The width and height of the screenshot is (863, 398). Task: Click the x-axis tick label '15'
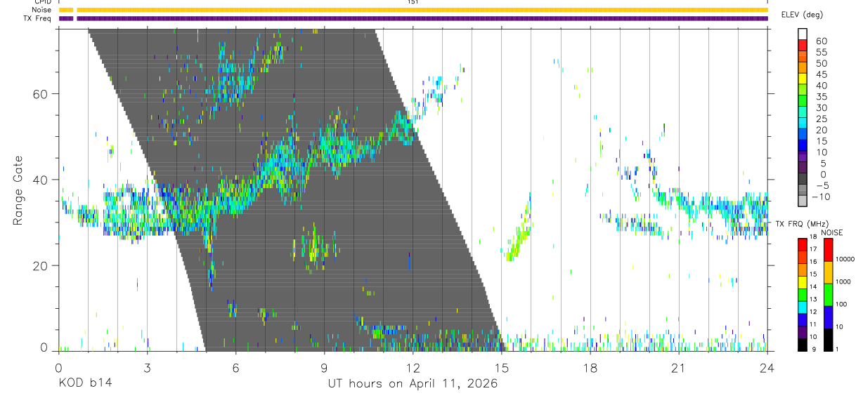[502, 368]
